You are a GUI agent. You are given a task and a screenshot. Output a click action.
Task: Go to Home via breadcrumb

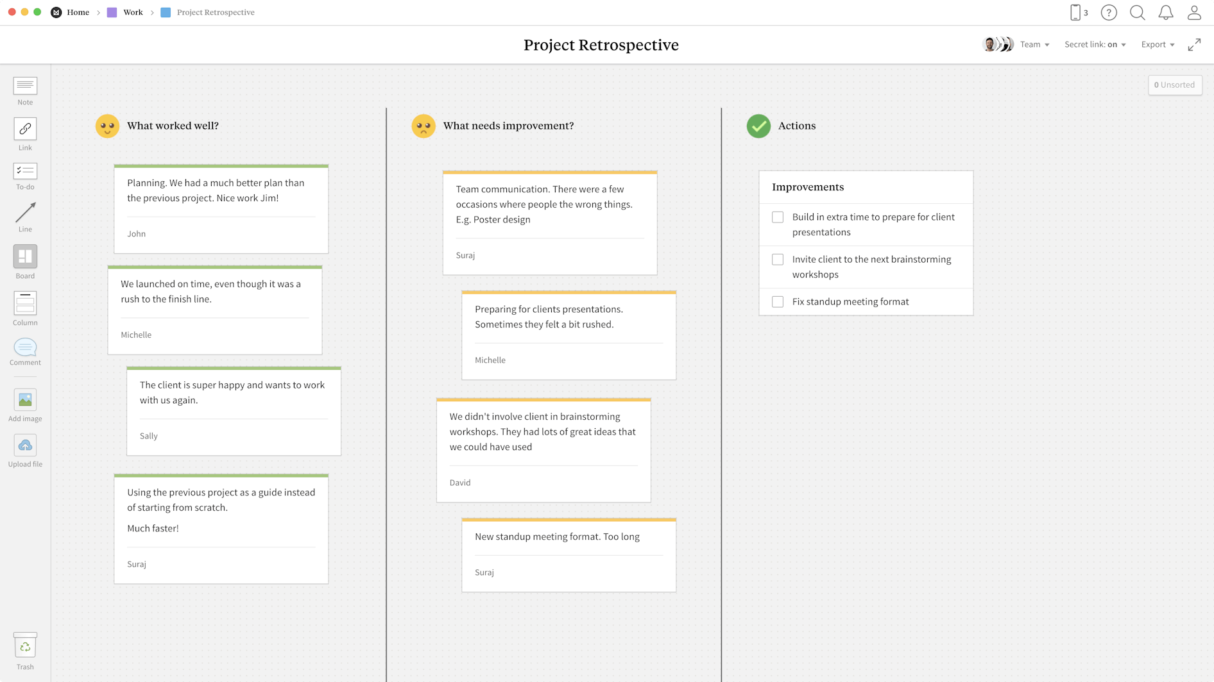(78, 12)
